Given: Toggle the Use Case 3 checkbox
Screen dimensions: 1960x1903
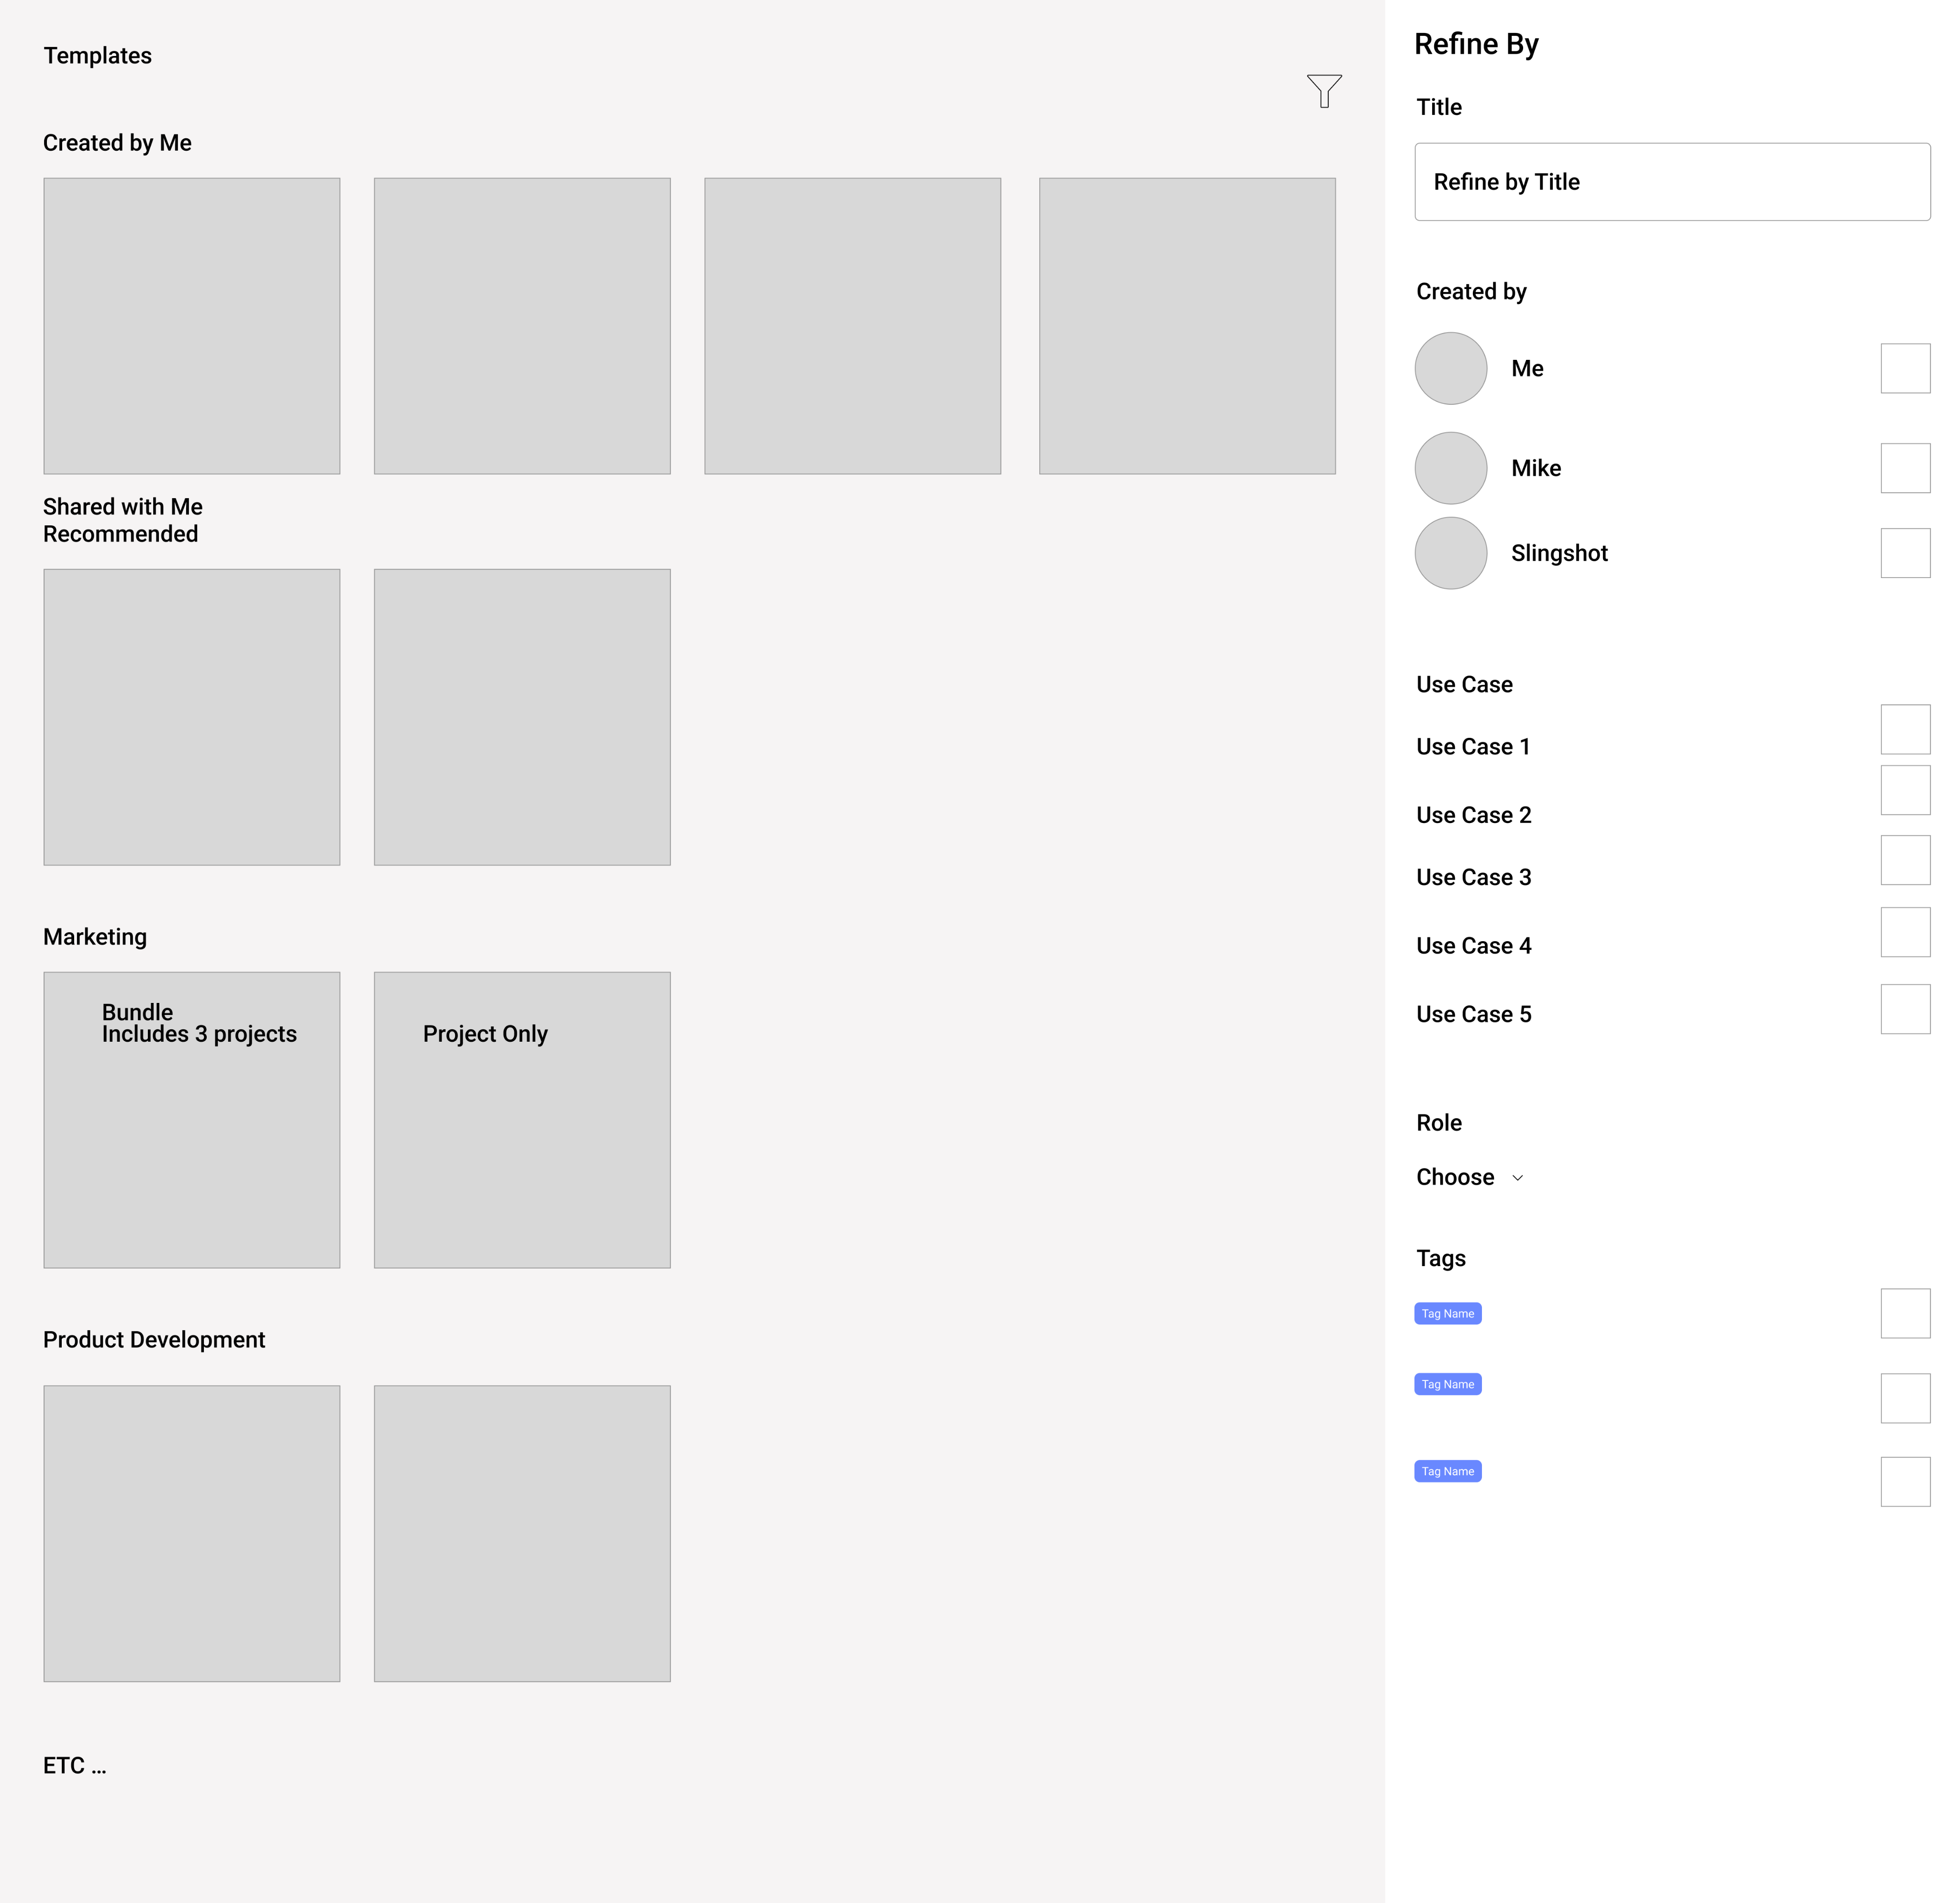Looking at the screenshot, I should [x=1905, y=860].
